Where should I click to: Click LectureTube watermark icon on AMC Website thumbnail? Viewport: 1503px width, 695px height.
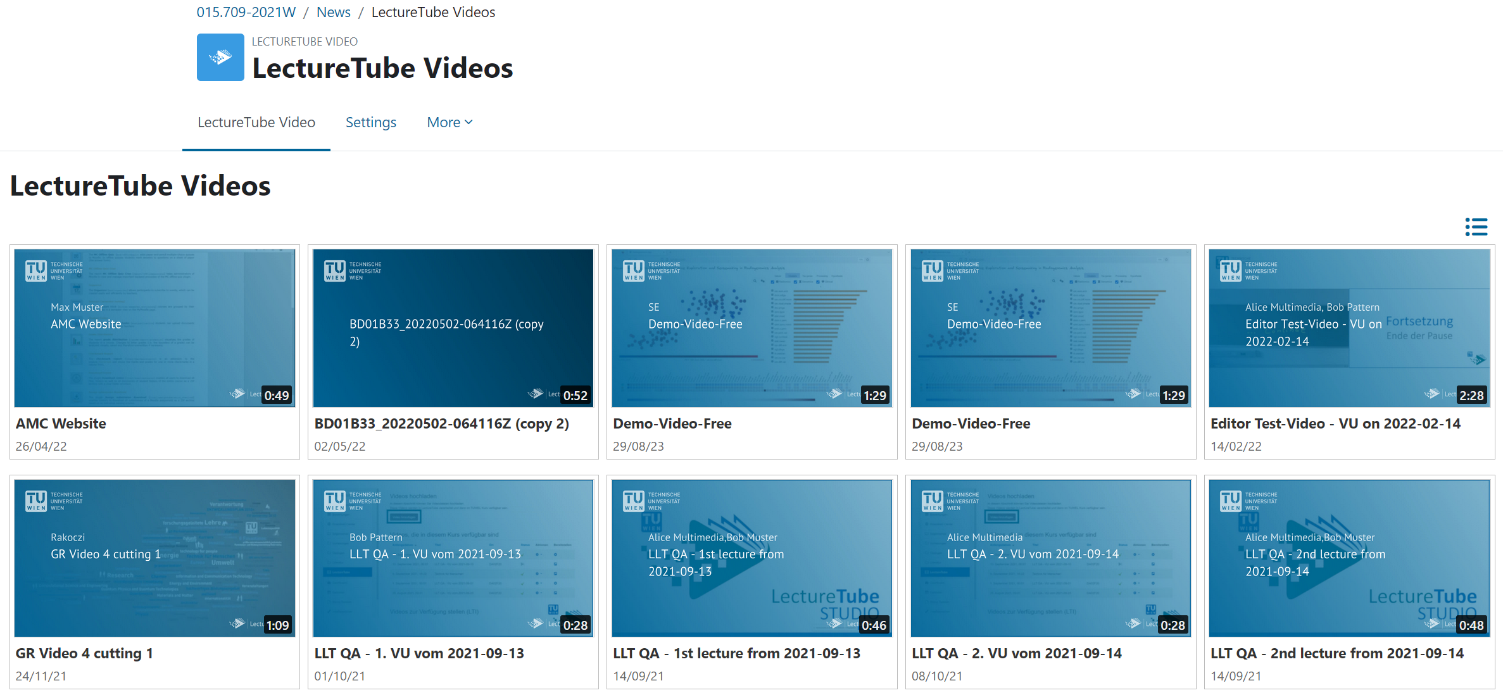click(x=237, y=394)
